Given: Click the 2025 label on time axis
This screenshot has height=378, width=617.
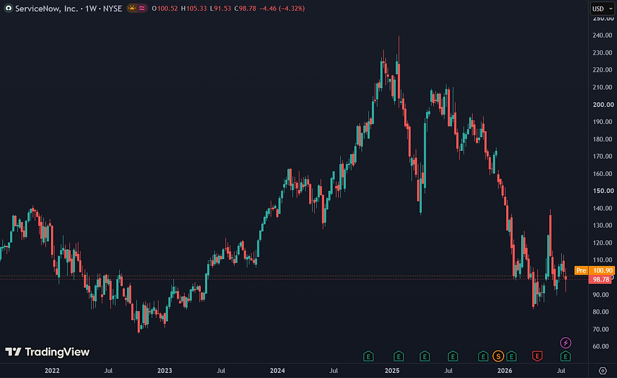Looking at the screenshot, I should (x=392, y=370).
